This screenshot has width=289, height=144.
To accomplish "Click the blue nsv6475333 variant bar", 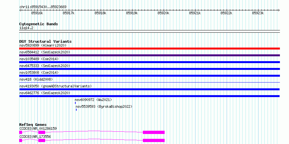I will (x=149, y=69).
